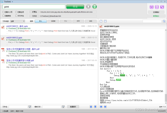Expand the TextSeek title menu arrow
Viewport: 167px width, 113px height.
pyautogui.click(x=12, y=2)
